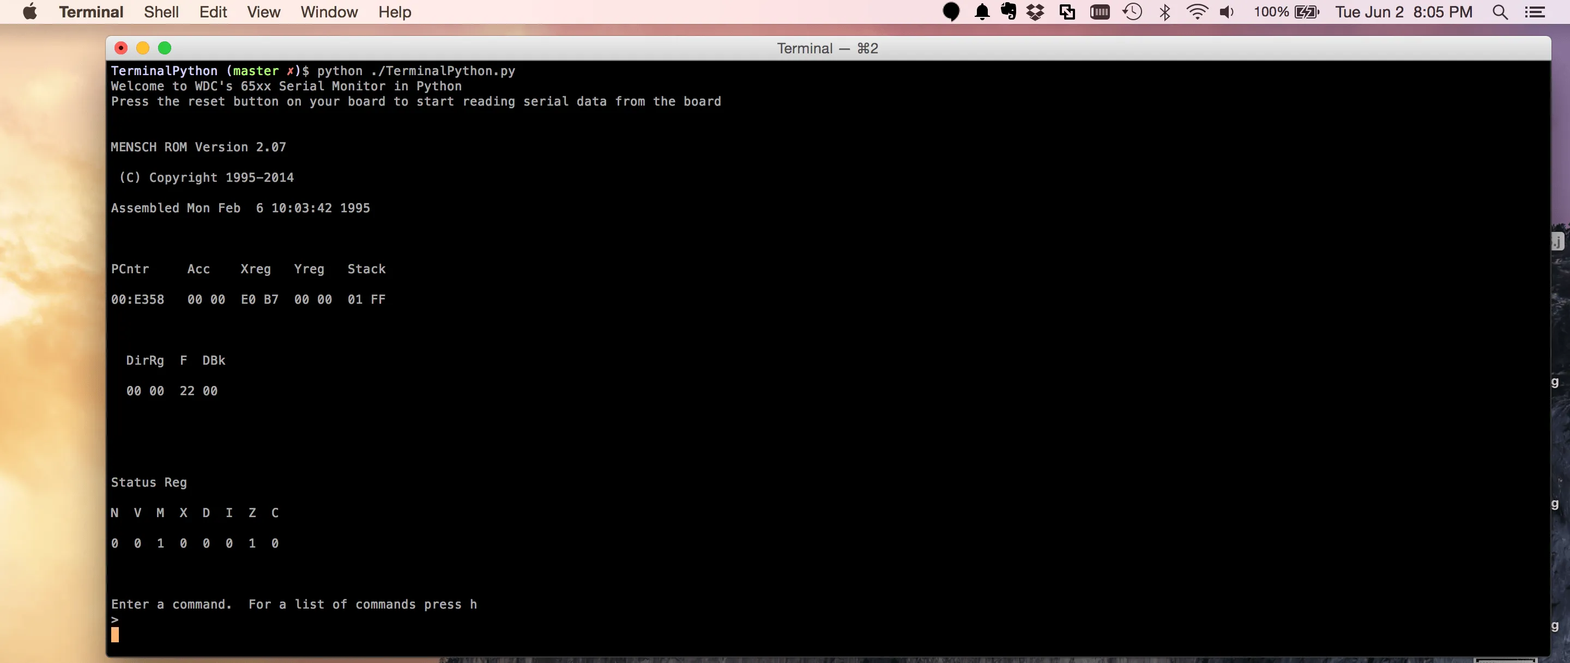
Task: Open the Bluetooth status menu
Action: pyautogui.click(x=1165, y=12)
